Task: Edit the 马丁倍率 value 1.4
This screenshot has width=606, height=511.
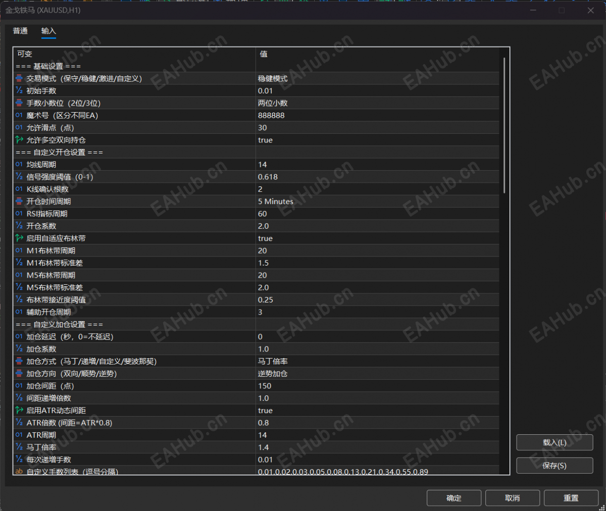Action: click(377, 447)
